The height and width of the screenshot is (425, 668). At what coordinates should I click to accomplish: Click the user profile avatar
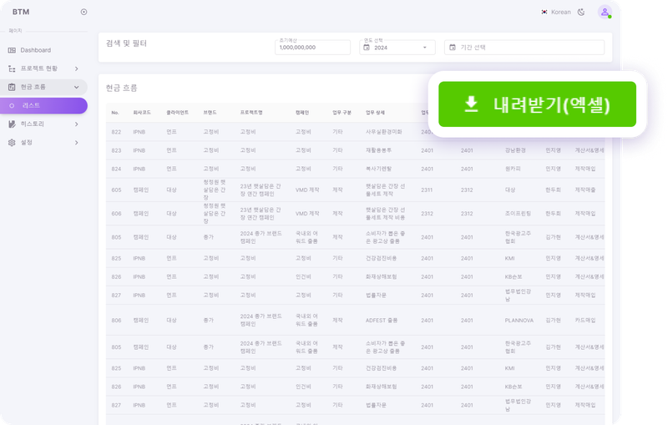coord(605,12)
